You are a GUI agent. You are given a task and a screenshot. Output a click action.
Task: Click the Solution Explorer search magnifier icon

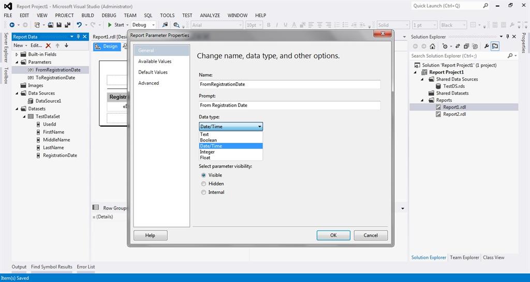510,56
